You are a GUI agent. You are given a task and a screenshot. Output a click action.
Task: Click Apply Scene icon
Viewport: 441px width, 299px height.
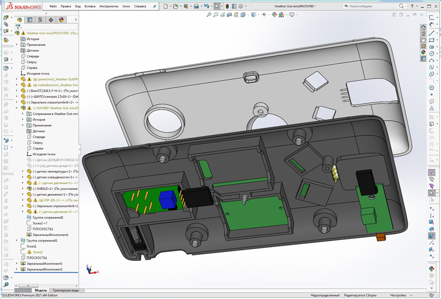coord(281,15)
